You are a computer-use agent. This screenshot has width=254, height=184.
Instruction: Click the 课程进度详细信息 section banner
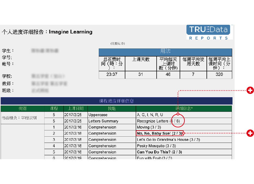(x=116, y=101)
